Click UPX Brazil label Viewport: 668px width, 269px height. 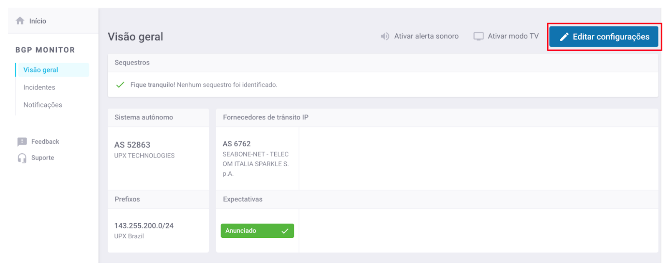point(129,236)
